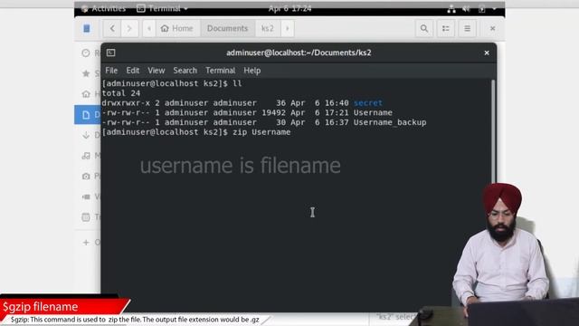Click the '19492' file size in terminal

point(273,112)
